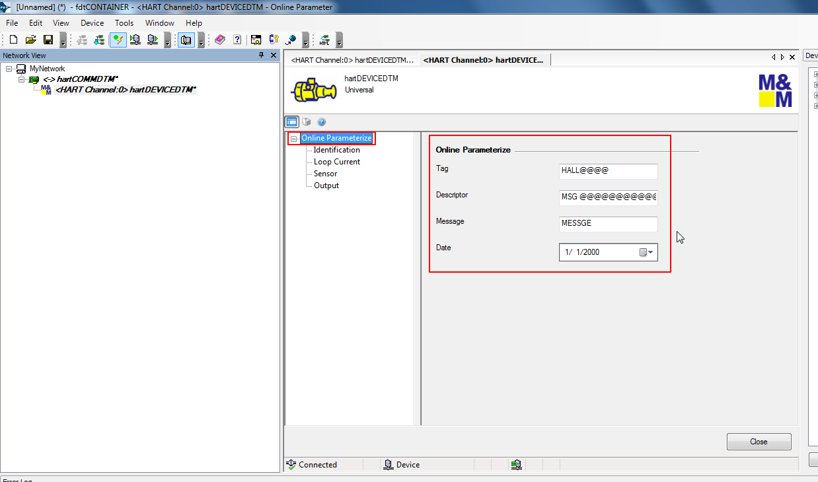Open the View menu
Screen dimensions: 818x482
pos(61,23)
